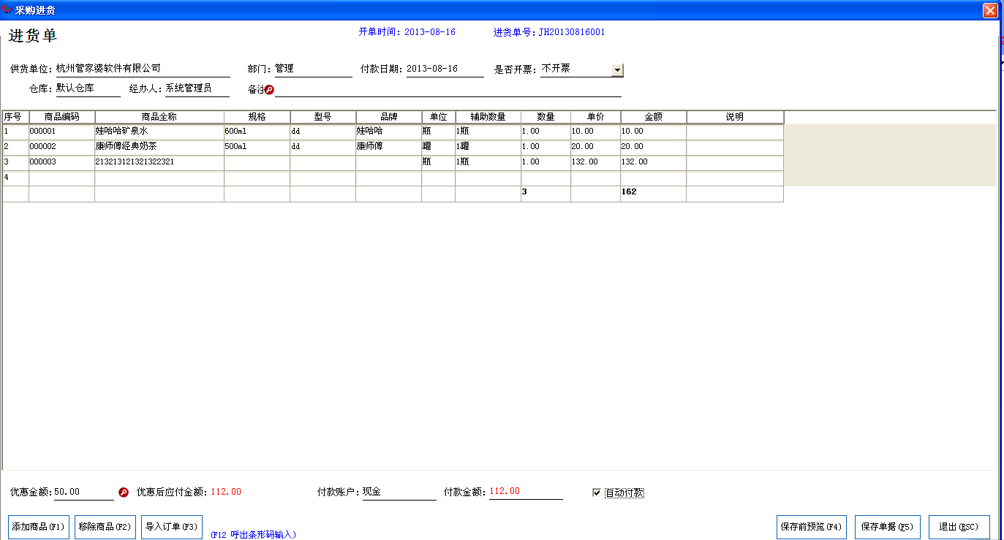Click unit price cell 132.00 in row 3
The width and height of the screenshot is (1004, 540).
tap(596, 162)
